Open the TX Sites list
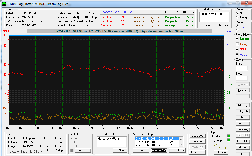This screenshot has width=252, height=156. 120,150
